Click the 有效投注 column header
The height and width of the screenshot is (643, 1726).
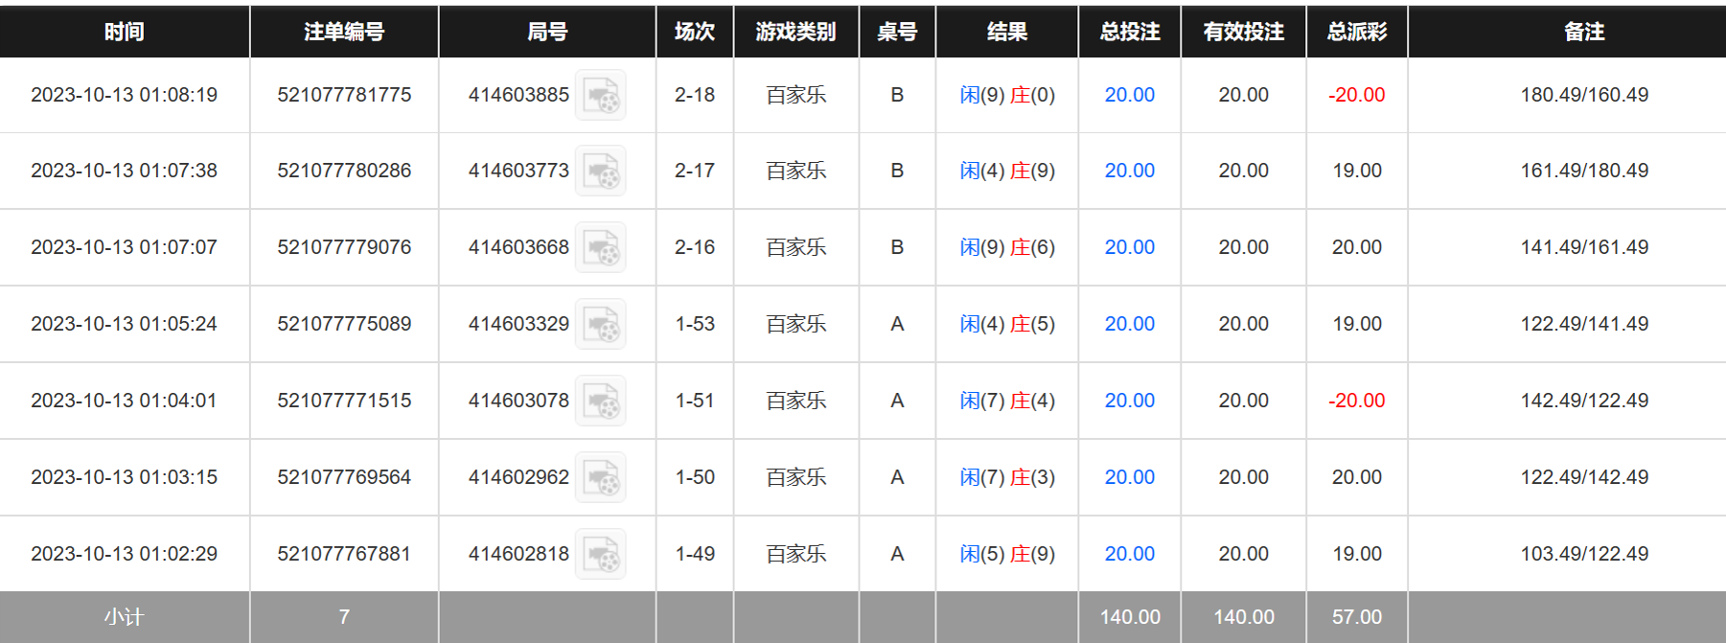tap(1244, 32)
